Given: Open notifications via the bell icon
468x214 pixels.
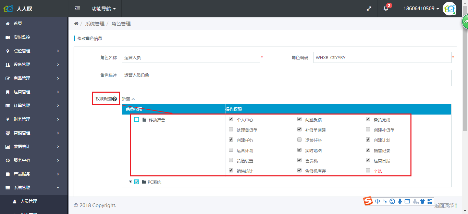Looking at the screenshot, I should tap(386, 9).
